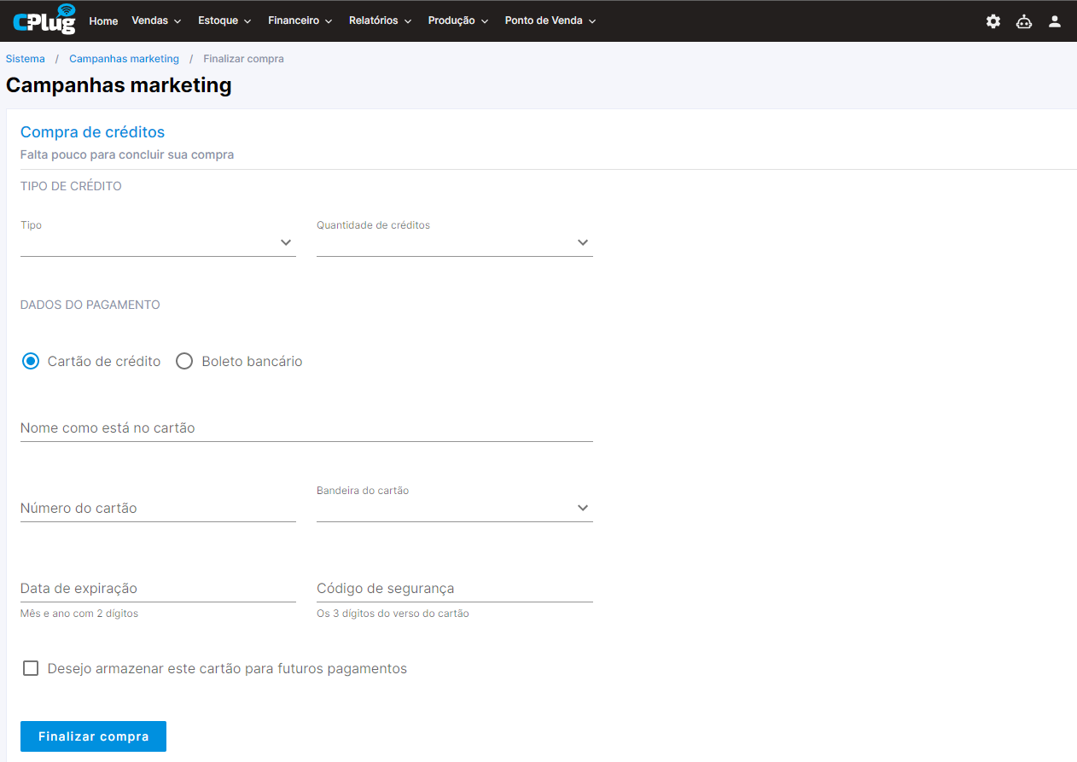
Task: Click the Campanhas marketing page title
Action: (x=119, y=85)
